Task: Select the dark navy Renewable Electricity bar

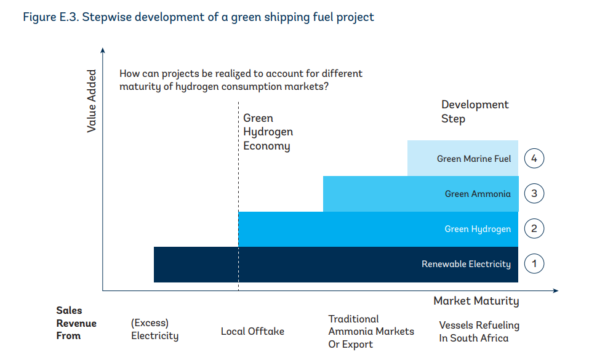Action: pyautogui.click(x=335, y=265)
